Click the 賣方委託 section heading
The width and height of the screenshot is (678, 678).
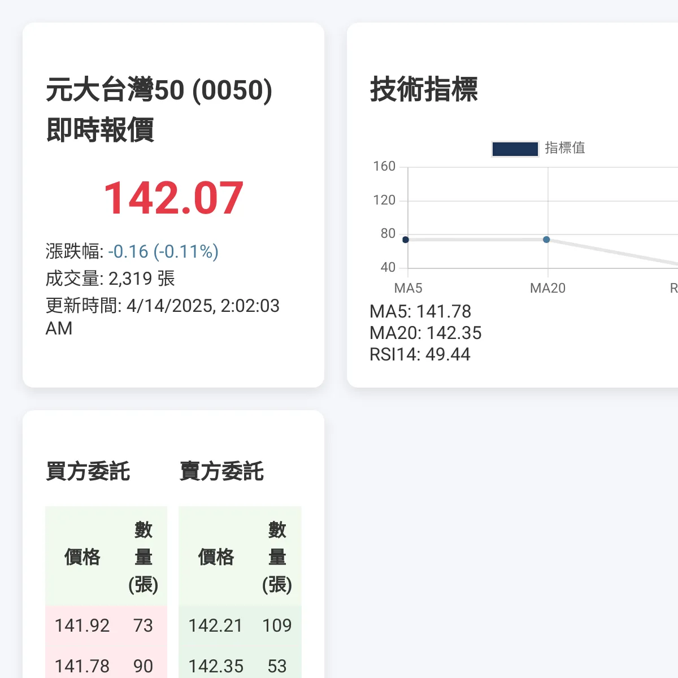221,471
